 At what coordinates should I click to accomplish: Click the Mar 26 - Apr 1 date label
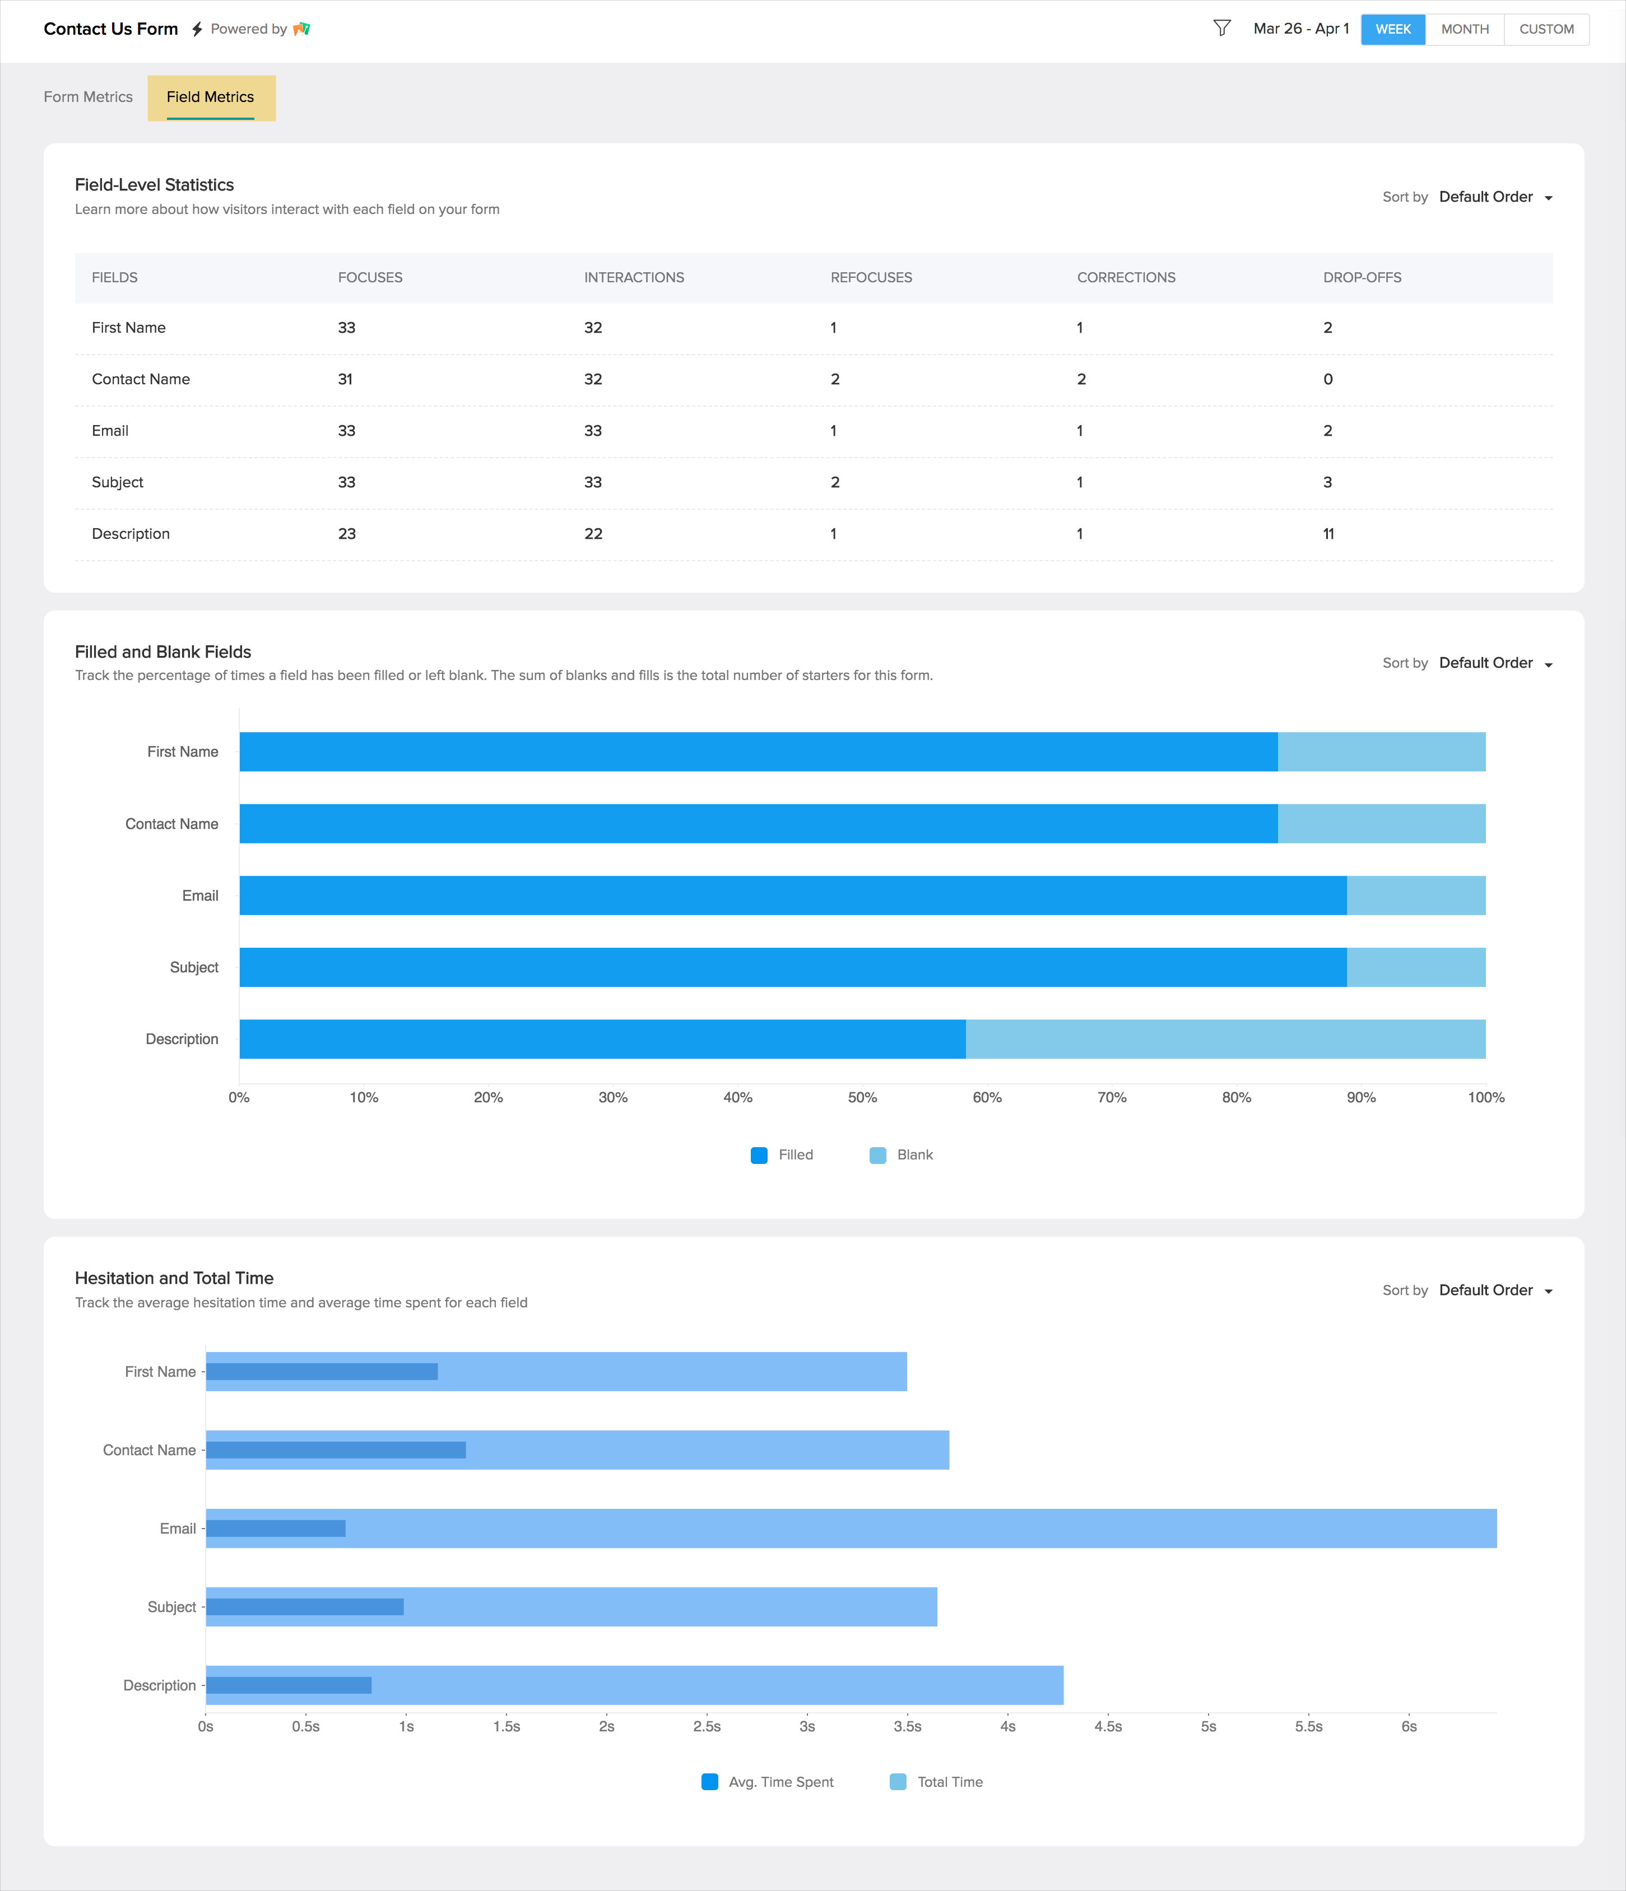coord(1300,29)
